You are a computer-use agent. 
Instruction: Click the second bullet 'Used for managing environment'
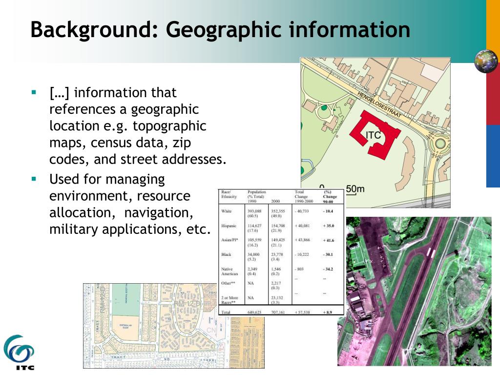pos(130,204)
